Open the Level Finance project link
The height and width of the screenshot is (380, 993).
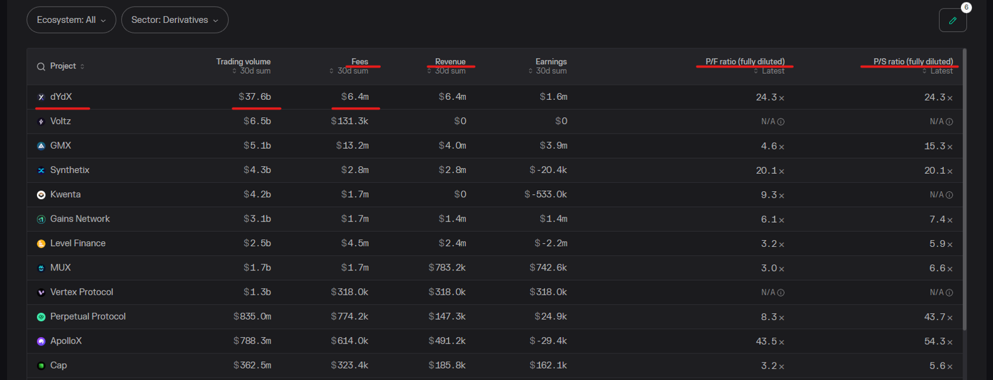tap(78, 243)
